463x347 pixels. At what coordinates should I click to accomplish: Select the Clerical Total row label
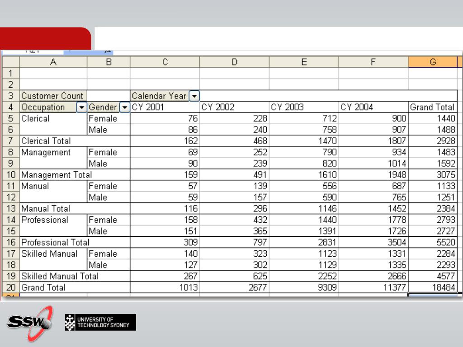[75, 141]
